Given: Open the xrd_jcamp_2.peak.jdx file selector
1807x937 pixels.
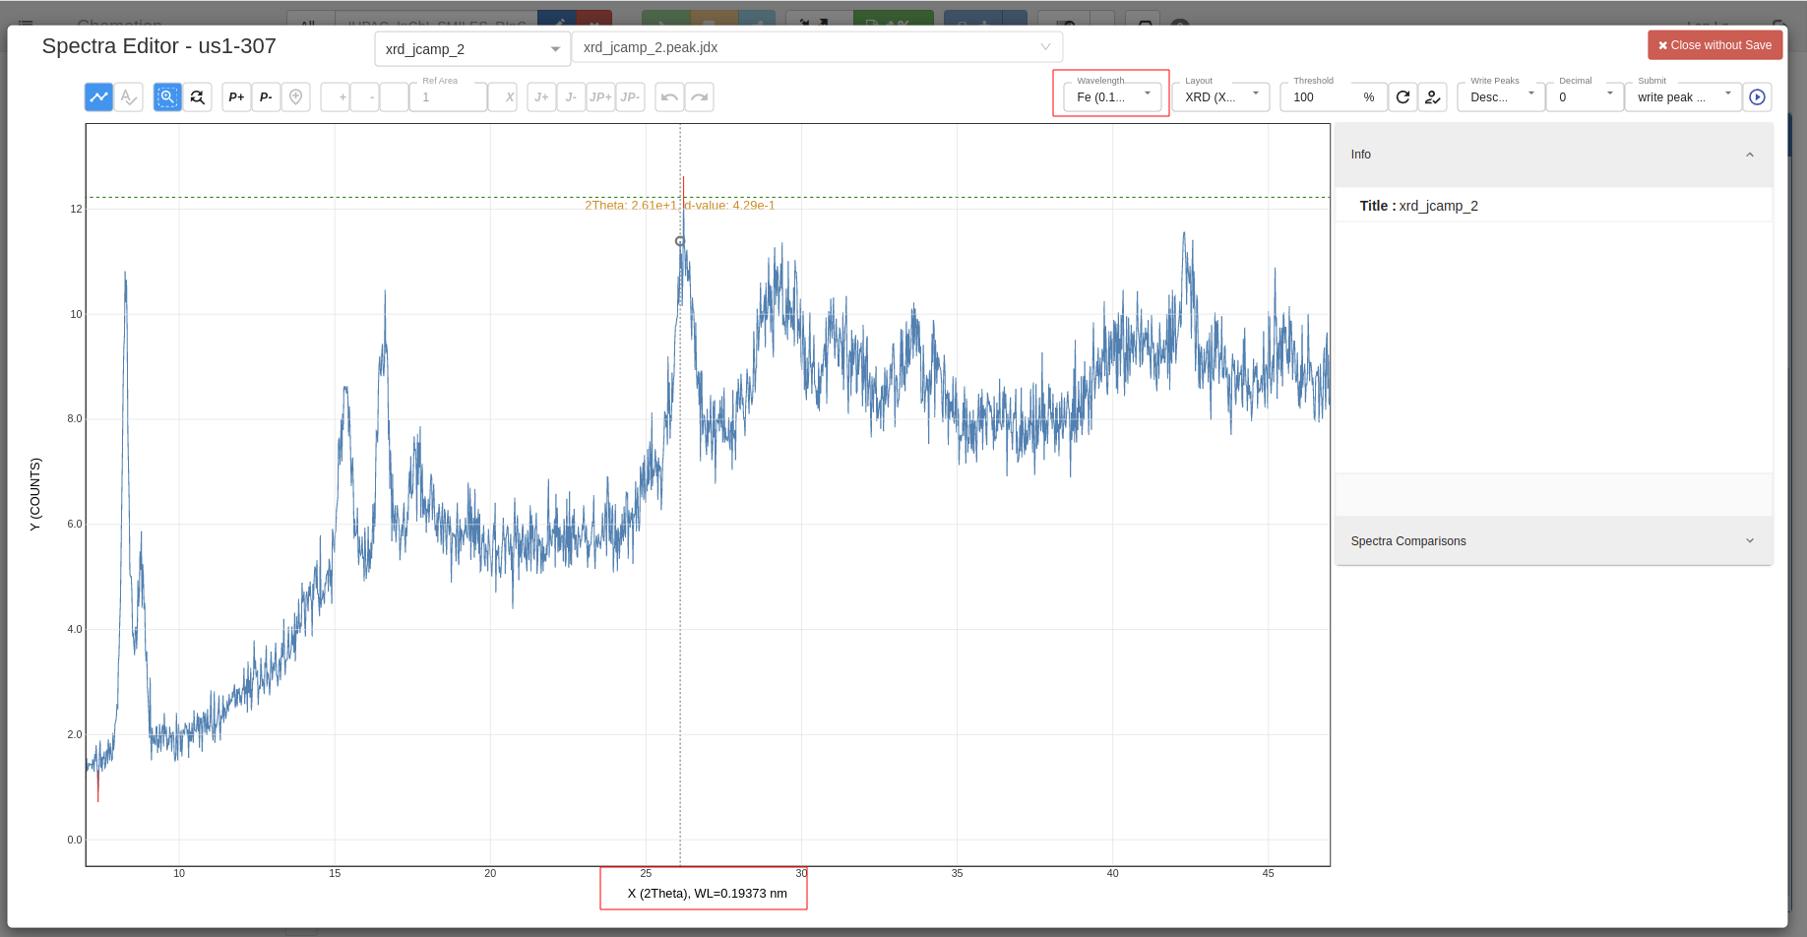Looking at the screenshot, I should coord(817,46).
